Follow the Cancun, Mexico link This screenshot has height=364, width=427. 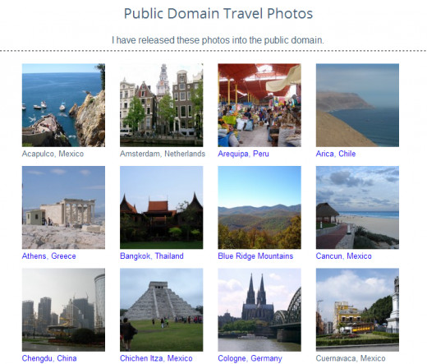tap(343, 256)
